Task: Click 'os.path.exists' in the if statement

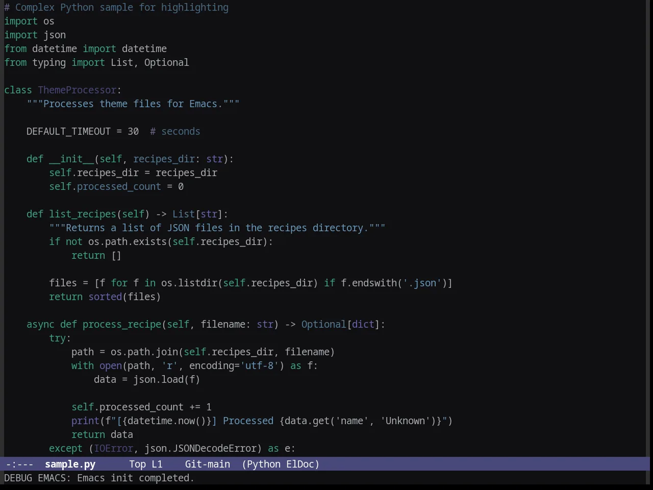Action: coord(128,241)
